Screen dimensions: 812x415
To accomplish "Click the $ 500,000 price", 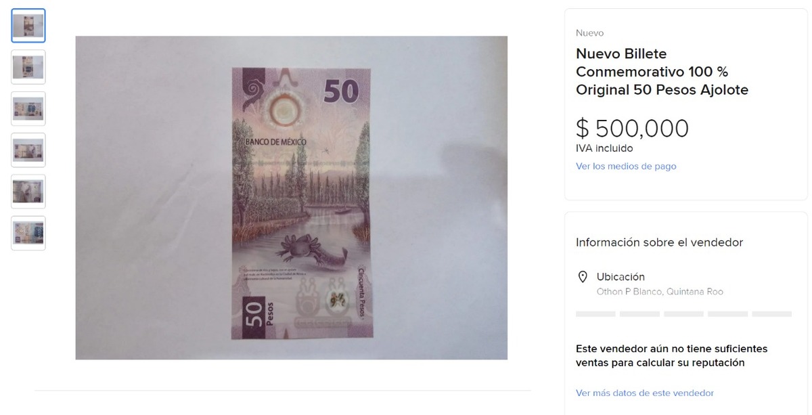I will click(632, 128).
